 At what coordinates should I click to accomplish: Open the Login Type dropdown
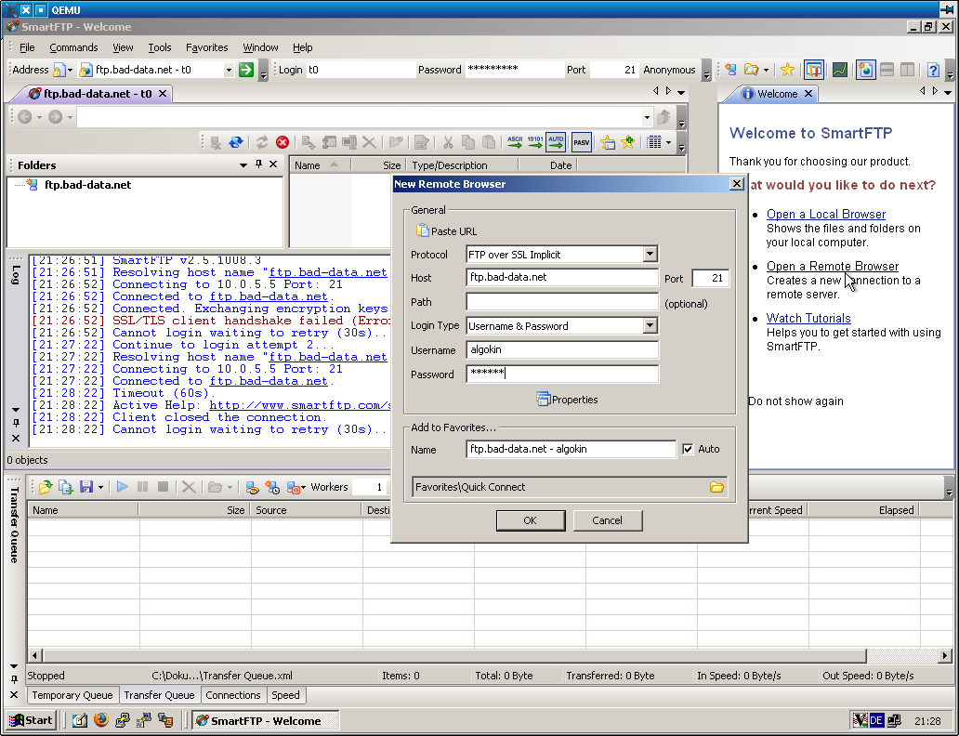click(x=650, y=325)
